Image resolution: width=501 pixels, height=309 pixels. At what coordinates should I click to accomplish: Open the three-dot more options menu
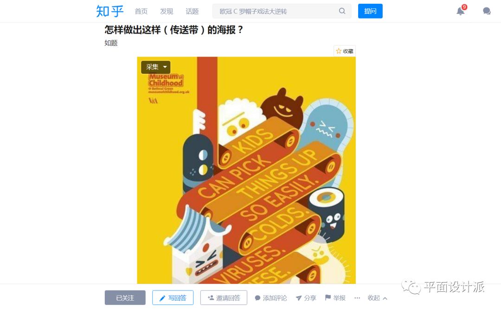(x=357, y=298)
